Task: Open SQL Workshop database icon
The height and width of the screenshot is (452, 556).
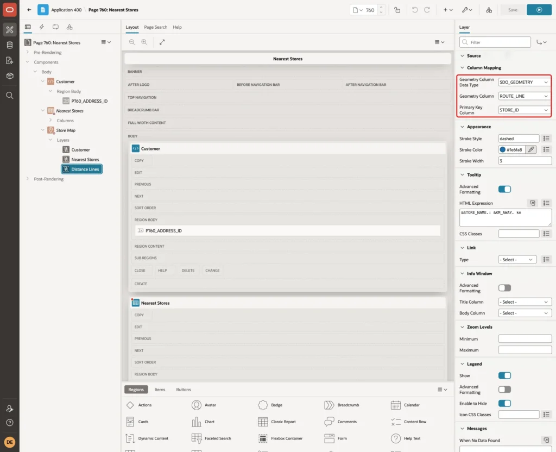Action: click(10, 45)
